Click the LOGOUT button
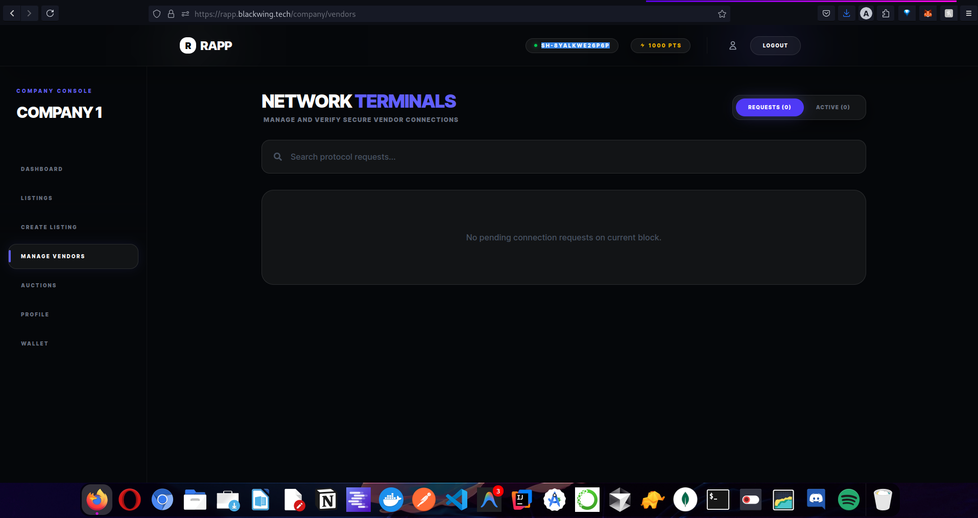 coord(775,45)
